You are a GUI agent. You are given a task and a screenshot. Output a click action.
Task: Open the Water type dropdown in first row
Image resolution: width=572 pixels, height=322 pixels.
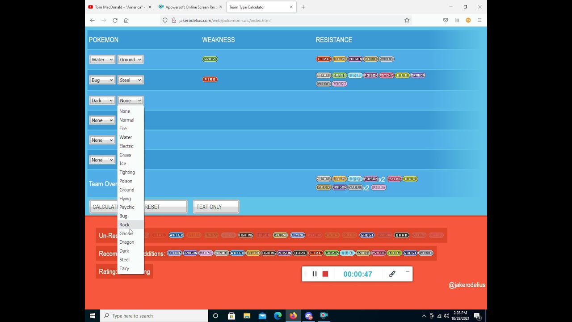tap(102, 59)
